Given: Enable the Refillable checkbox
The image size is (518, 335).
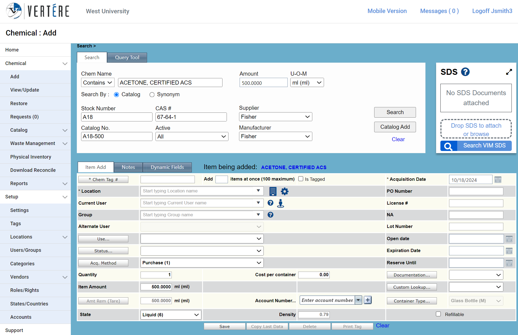Looking at the screenshot, I should pyautogui.click(x=438, y=314).
